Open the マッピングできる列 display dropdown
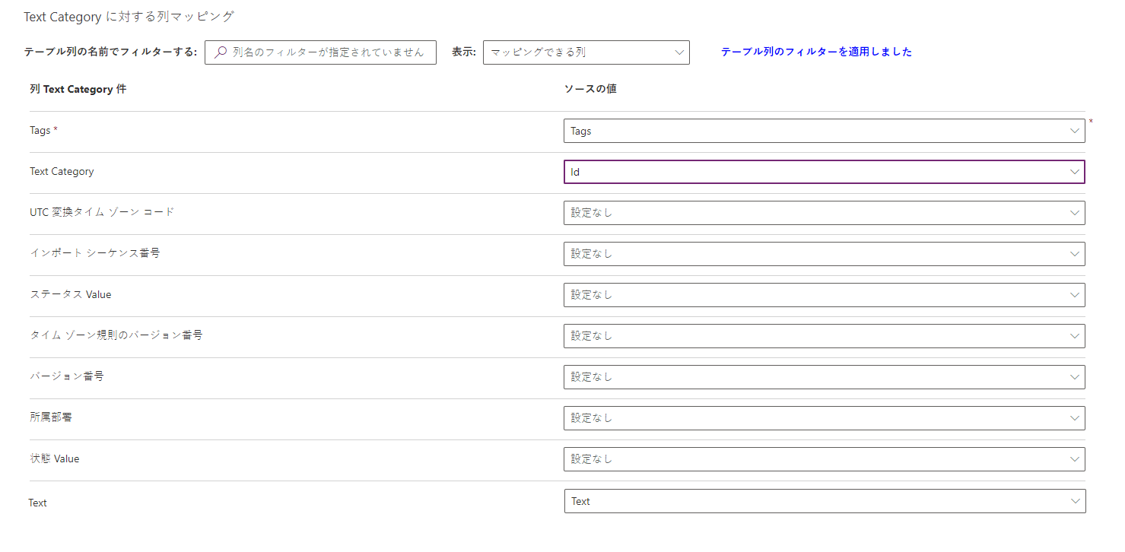Image resolution: width=1125 pixels, height=552 pixels. (586, 52)
